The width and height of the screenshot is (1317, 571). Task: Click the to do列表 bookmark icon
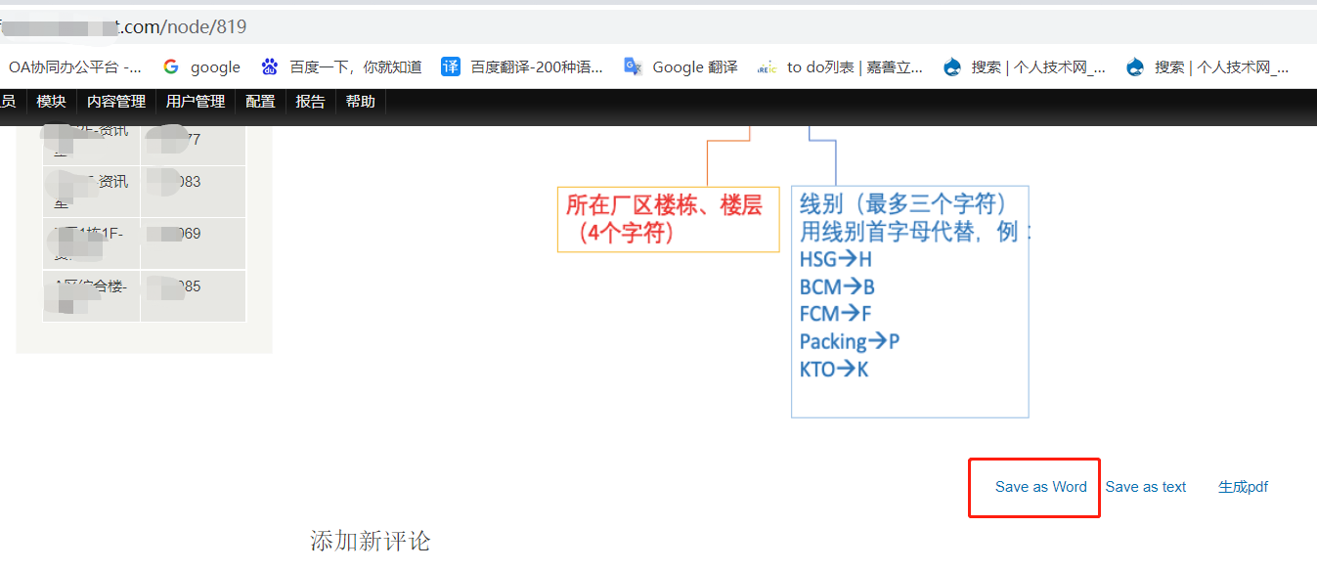767,67
